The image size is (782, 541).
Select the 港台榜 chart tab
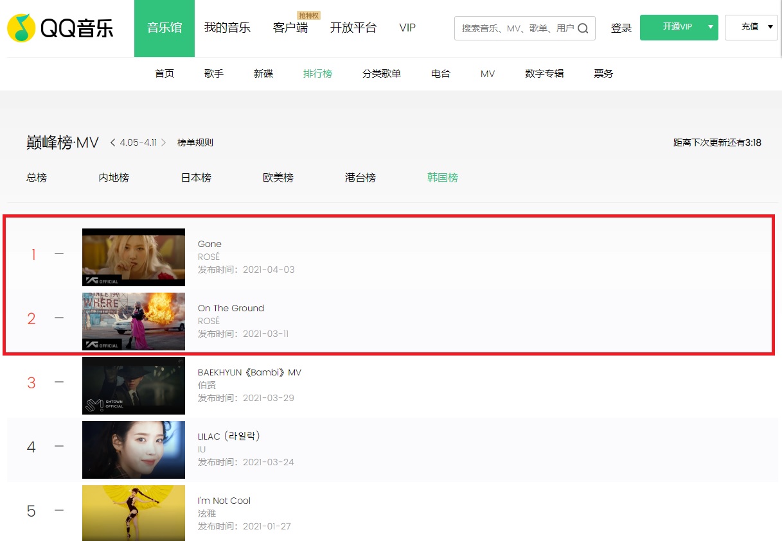click(360, 178)
